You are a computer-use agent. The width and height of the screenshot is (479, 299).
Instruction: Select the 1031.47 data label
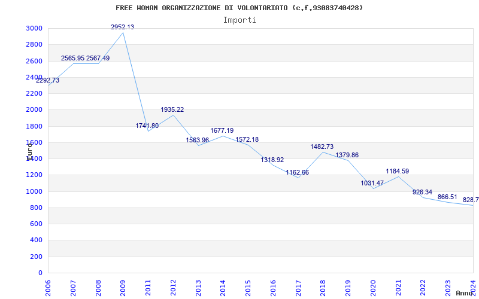point(372,184)
